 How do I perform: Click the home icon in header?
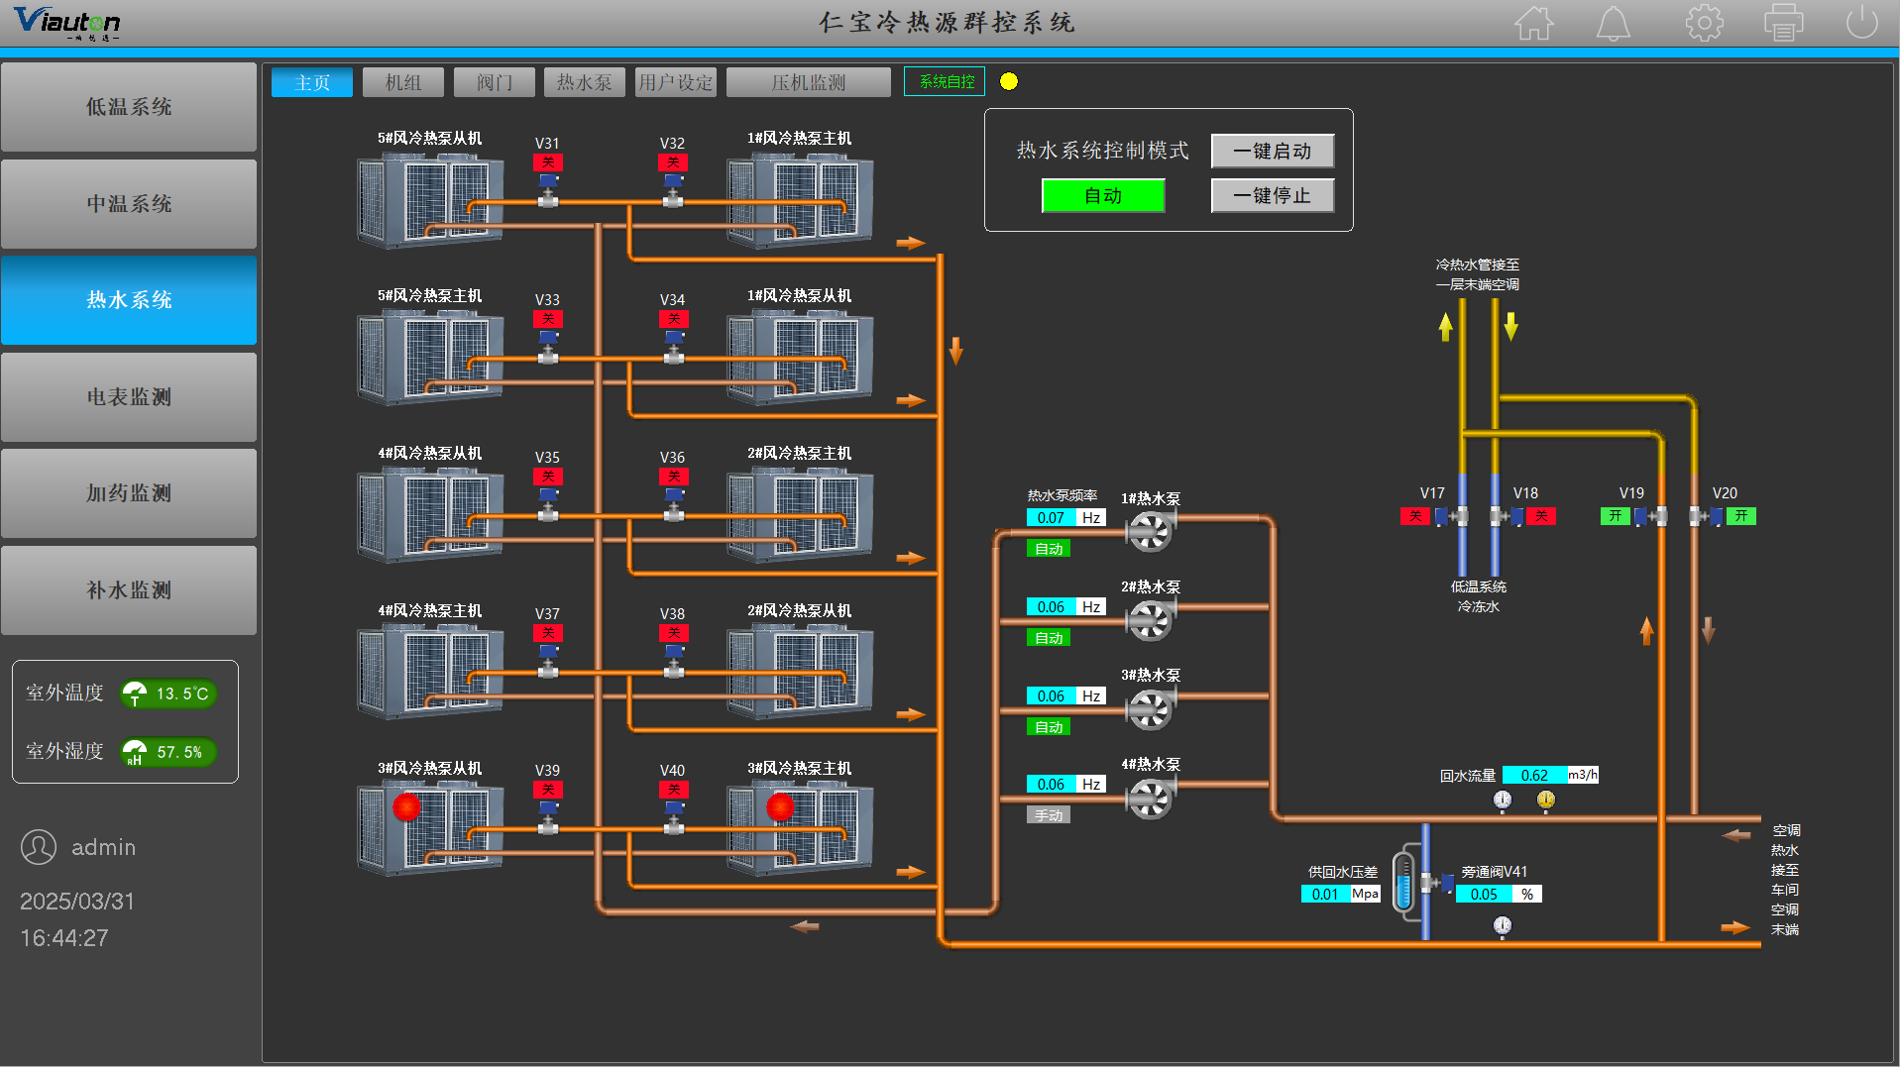click(x=1533, y=23)
